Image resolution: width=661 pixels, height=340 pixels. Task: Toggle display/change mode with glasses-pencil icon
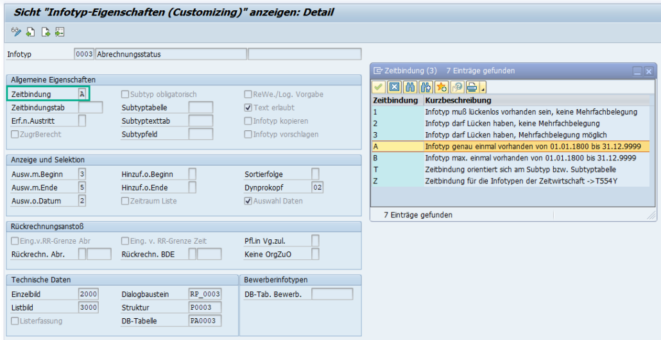[16, 31]
